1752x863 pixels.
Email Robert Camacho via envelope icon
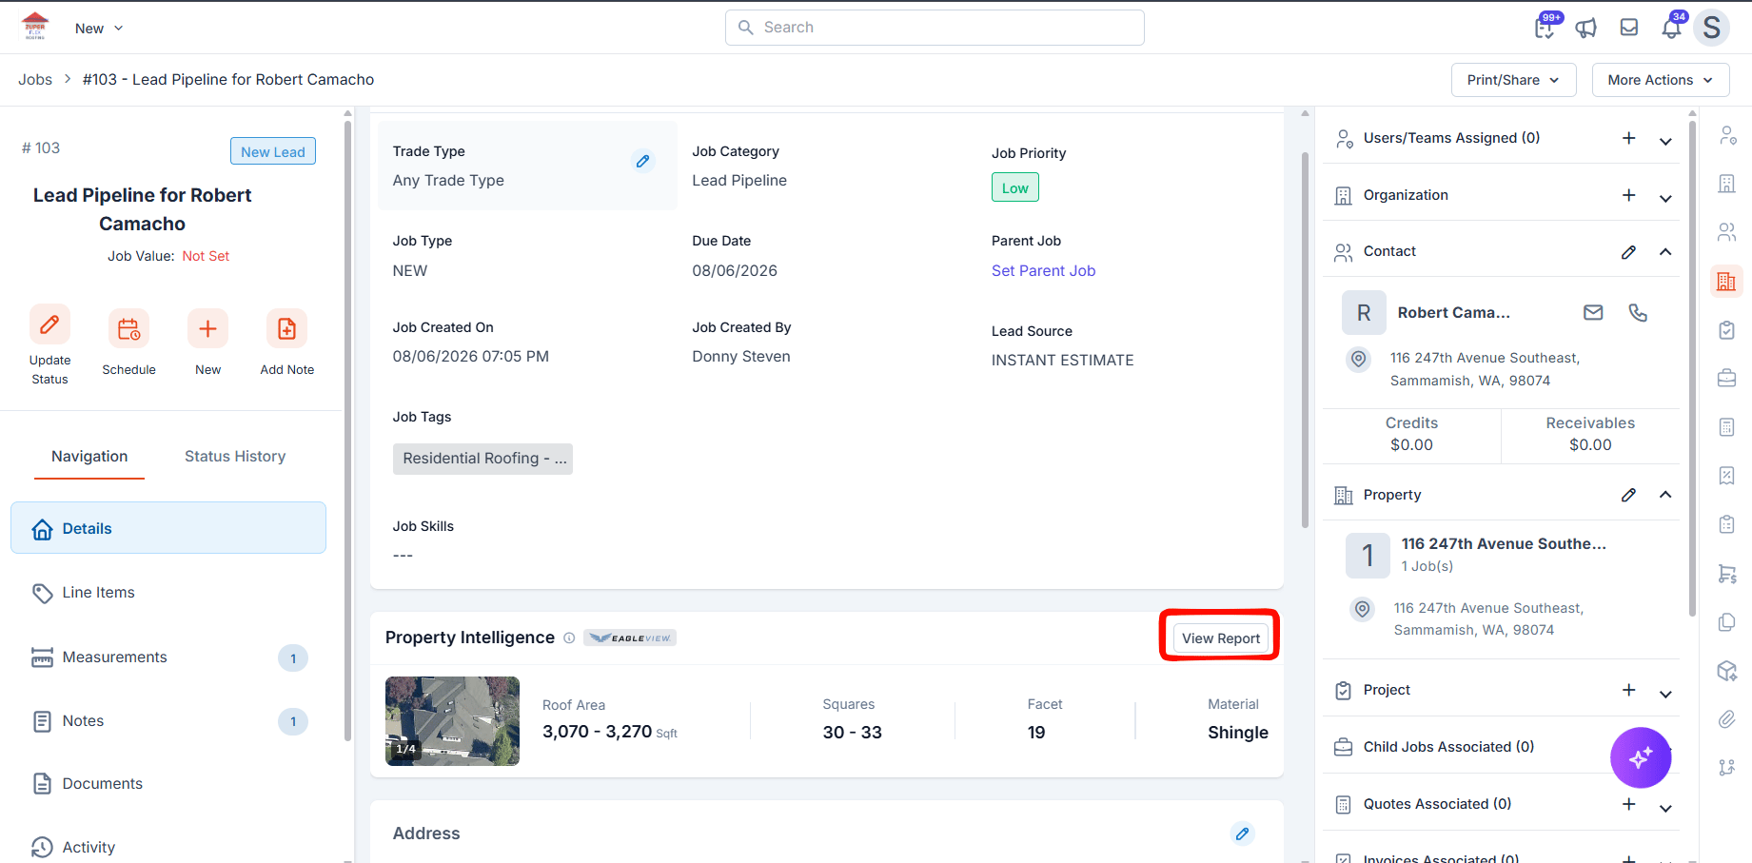point(1593,312)
